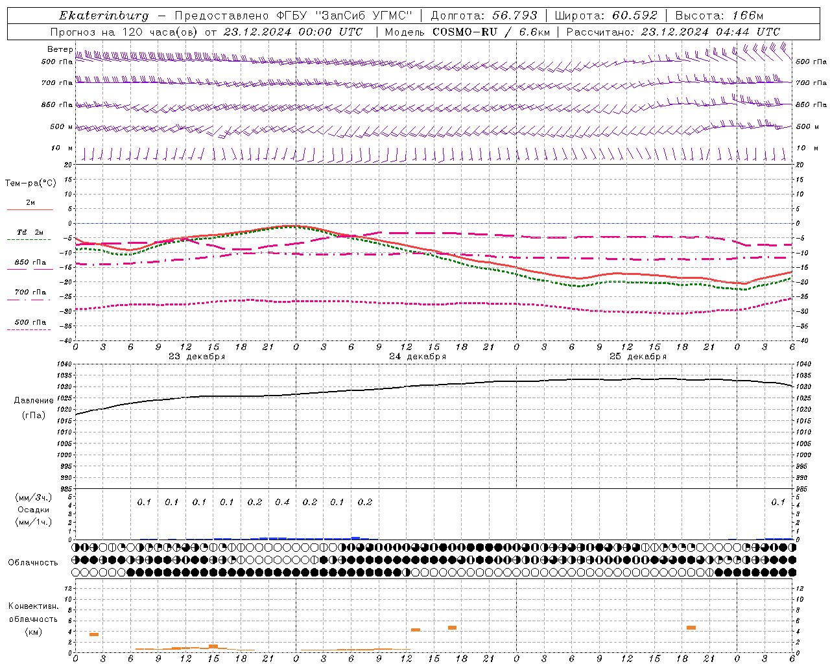Screen dimensions: 830x664
Task: Click the orange convective bar near 19h 25 декабря
Action: pyautogui.click(x=691, y=628)
